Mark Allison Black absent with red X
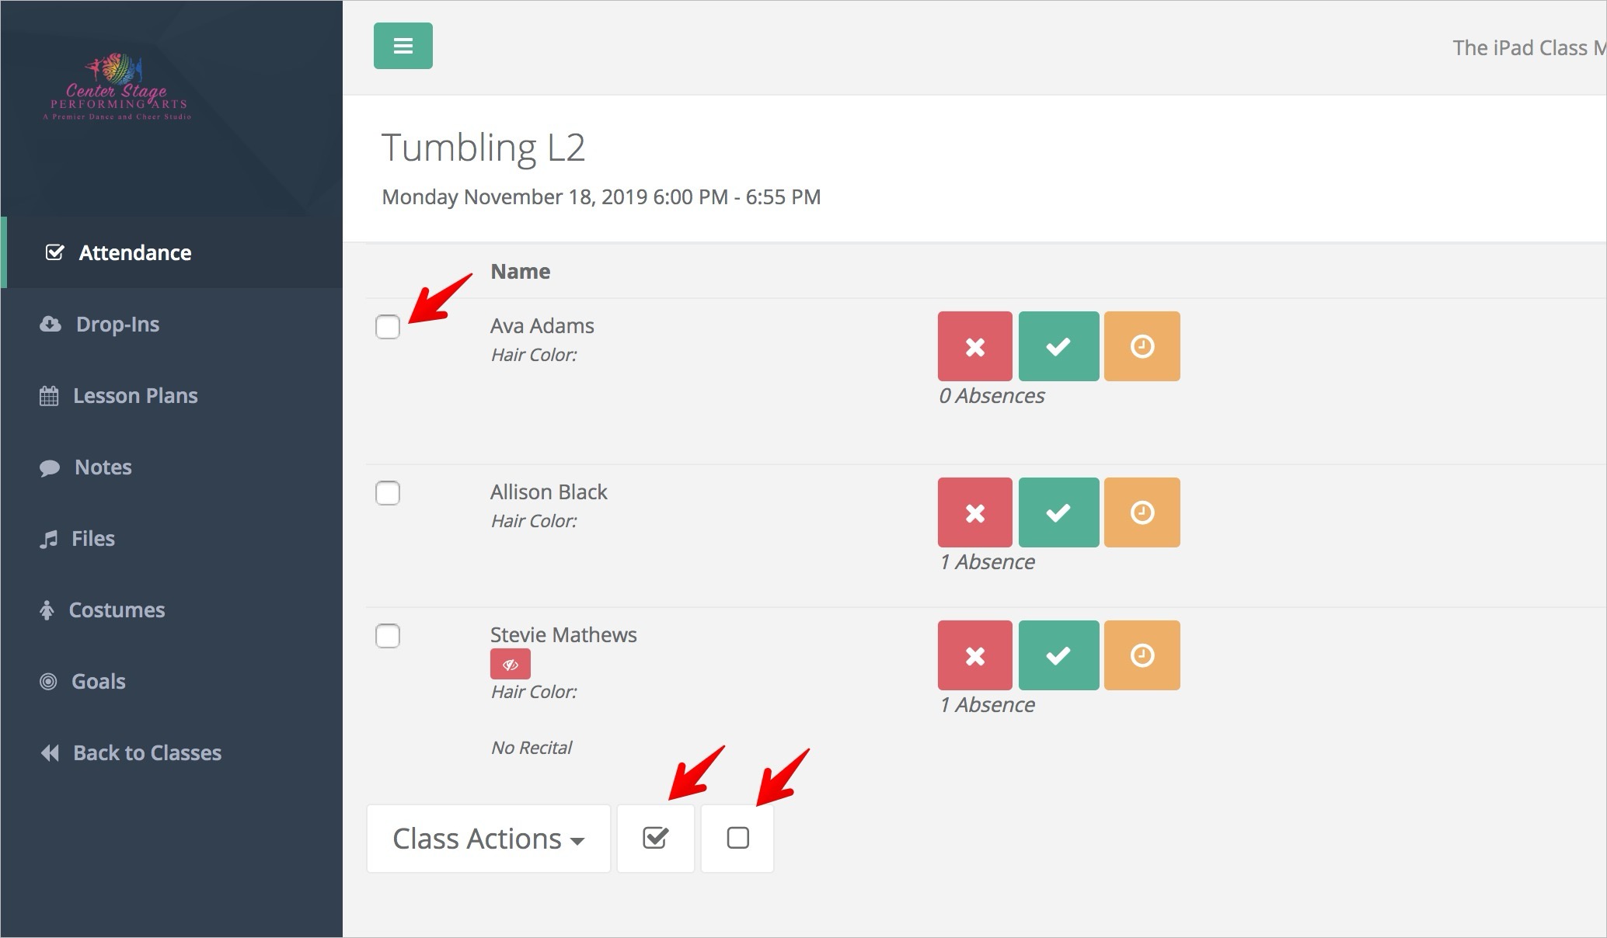The height and width of the screenshot is (938, 1607). [974, 512]
